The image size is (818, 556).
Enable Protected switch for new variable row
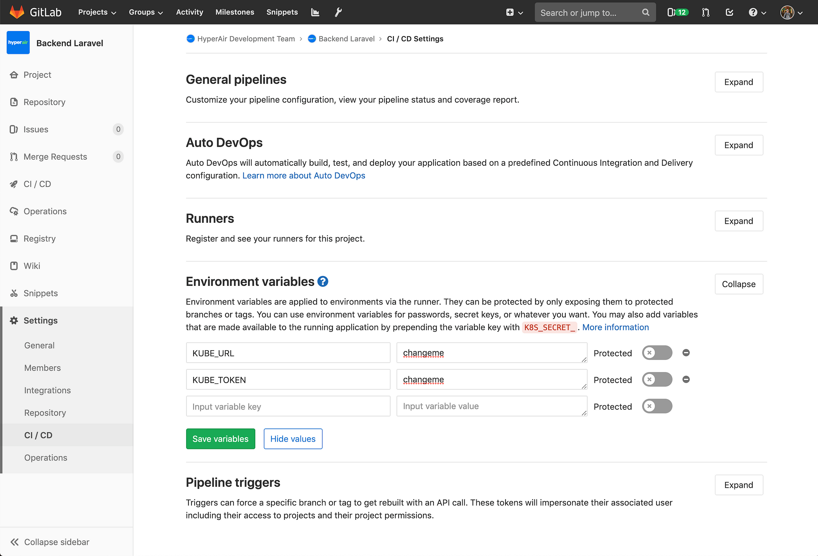pyautogui.click(x=657, y=406)
